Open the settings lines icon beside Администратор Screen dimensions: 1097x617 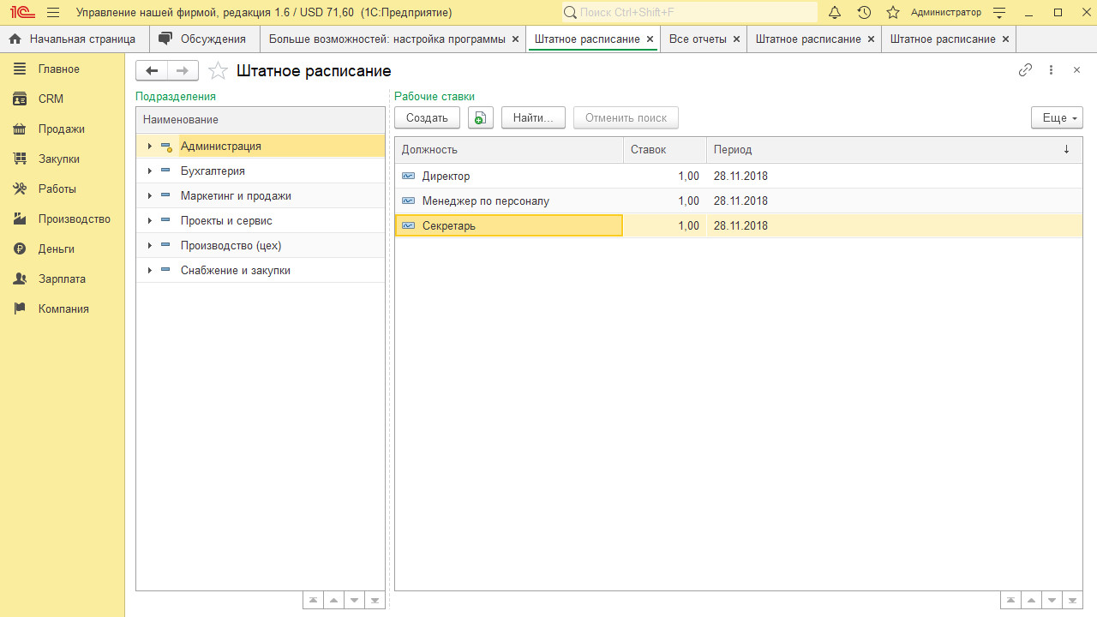click(998, 13)
